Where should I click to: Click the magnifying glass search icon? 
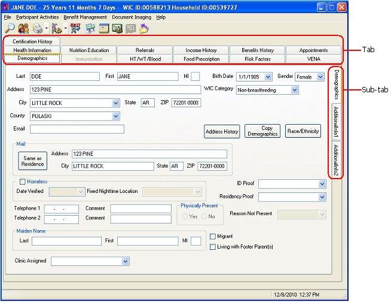[x=10, y=28]
